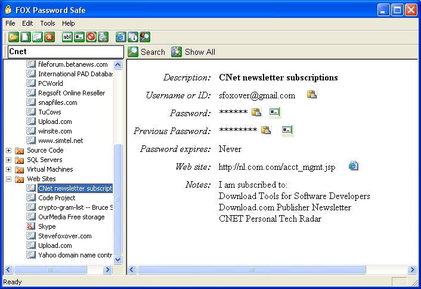This screenshot has width=421, height=289.
Task: Open the Help menu
Action: pos(68,23)
